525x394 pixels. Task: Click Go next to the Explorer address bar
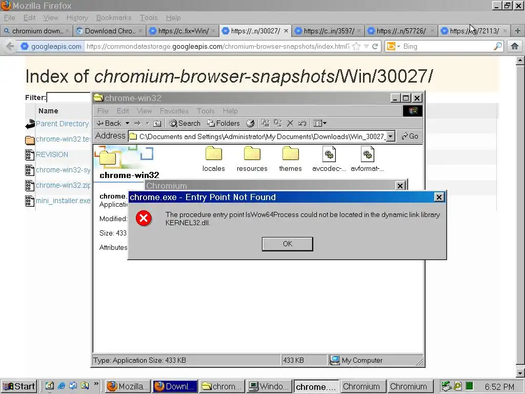(410, 136)
